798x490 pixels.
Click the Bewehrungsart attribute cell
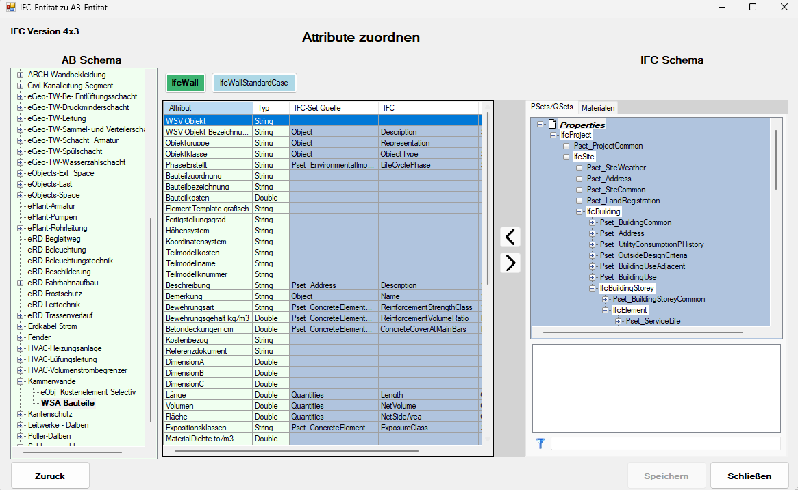click(208, 307)
